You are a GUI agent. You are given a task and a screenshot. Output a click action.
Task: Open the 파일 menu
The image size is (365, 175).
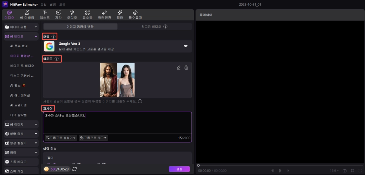pos(44,4)
